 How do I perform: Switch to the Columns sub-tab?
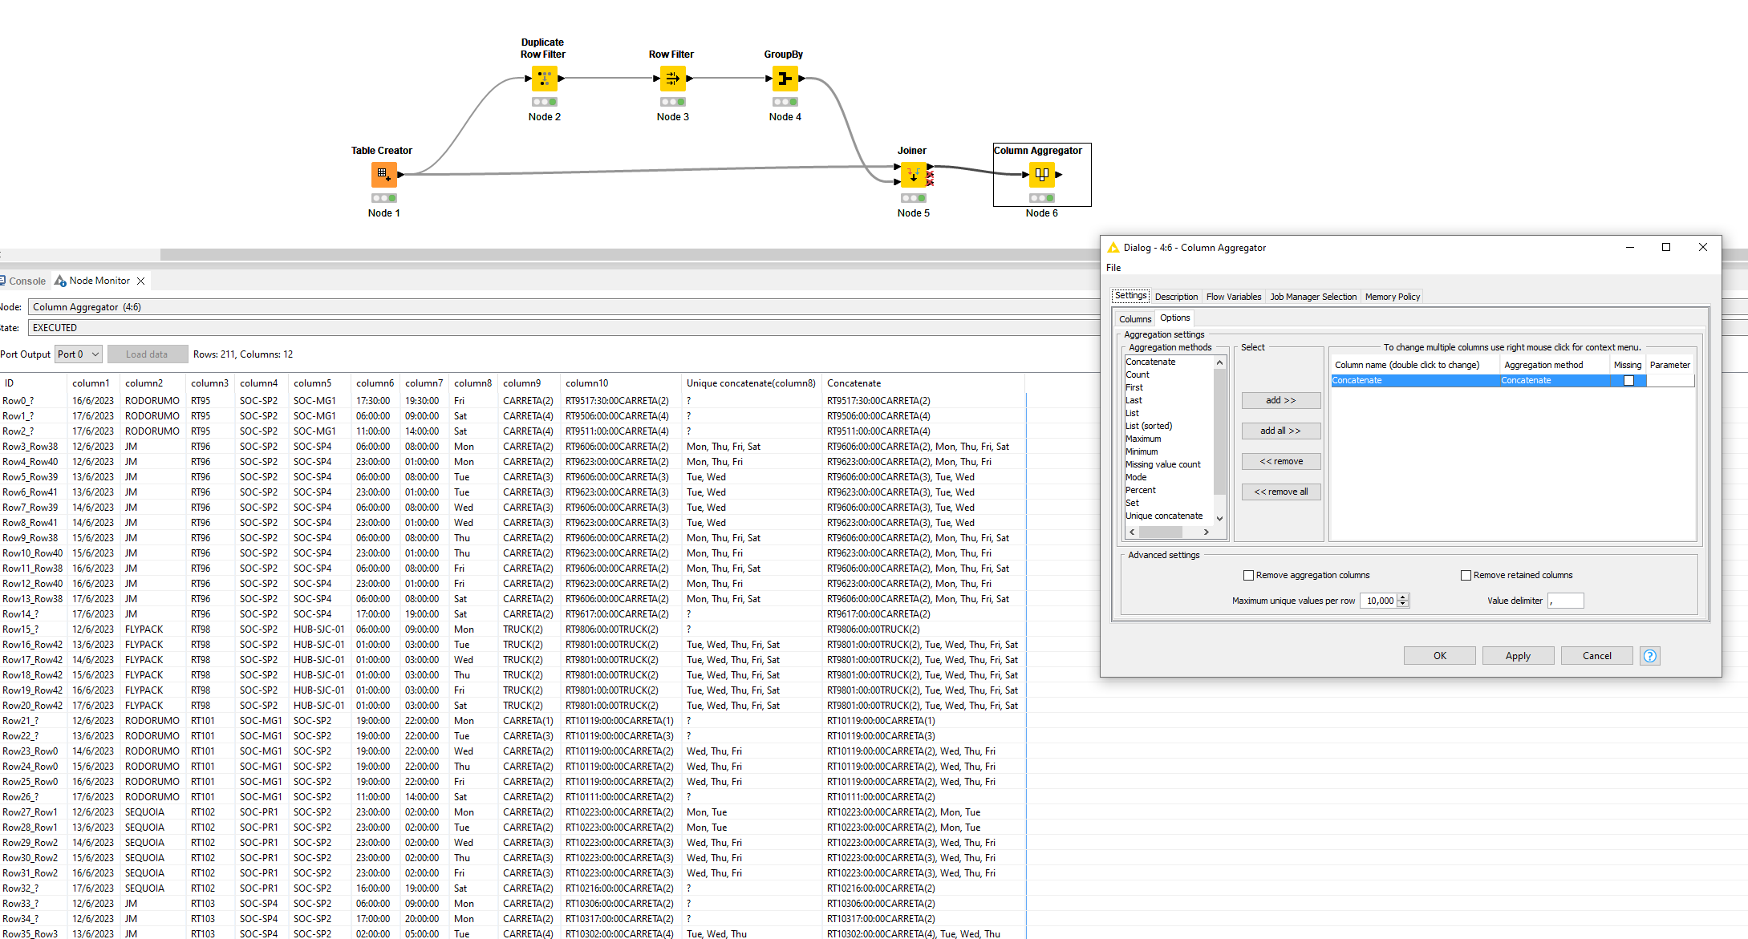pyautogui.click(x=1135, y=319)
